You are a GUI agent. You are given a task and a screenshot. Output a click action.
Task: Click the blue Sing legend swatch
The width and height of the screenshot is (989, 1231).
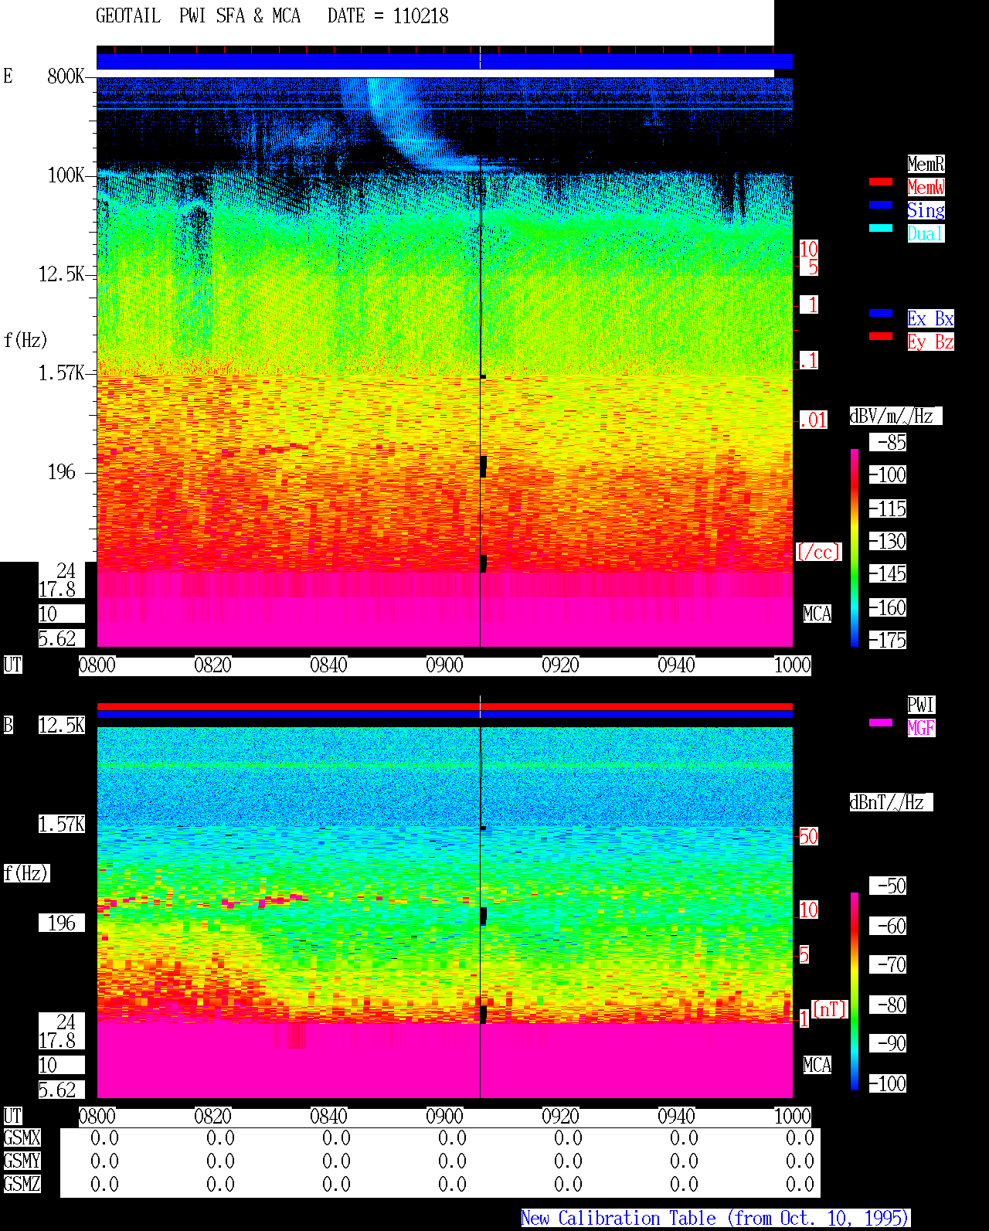[881, 205]
